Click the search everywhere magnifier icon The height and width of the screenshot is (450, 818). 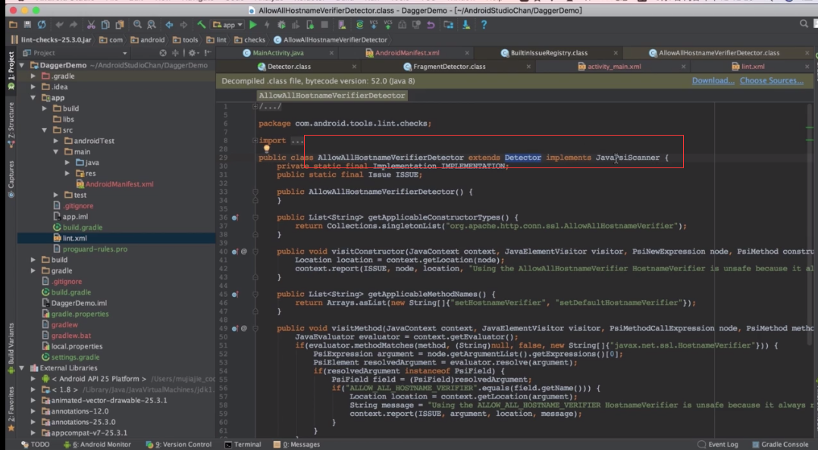click(804, 24)
